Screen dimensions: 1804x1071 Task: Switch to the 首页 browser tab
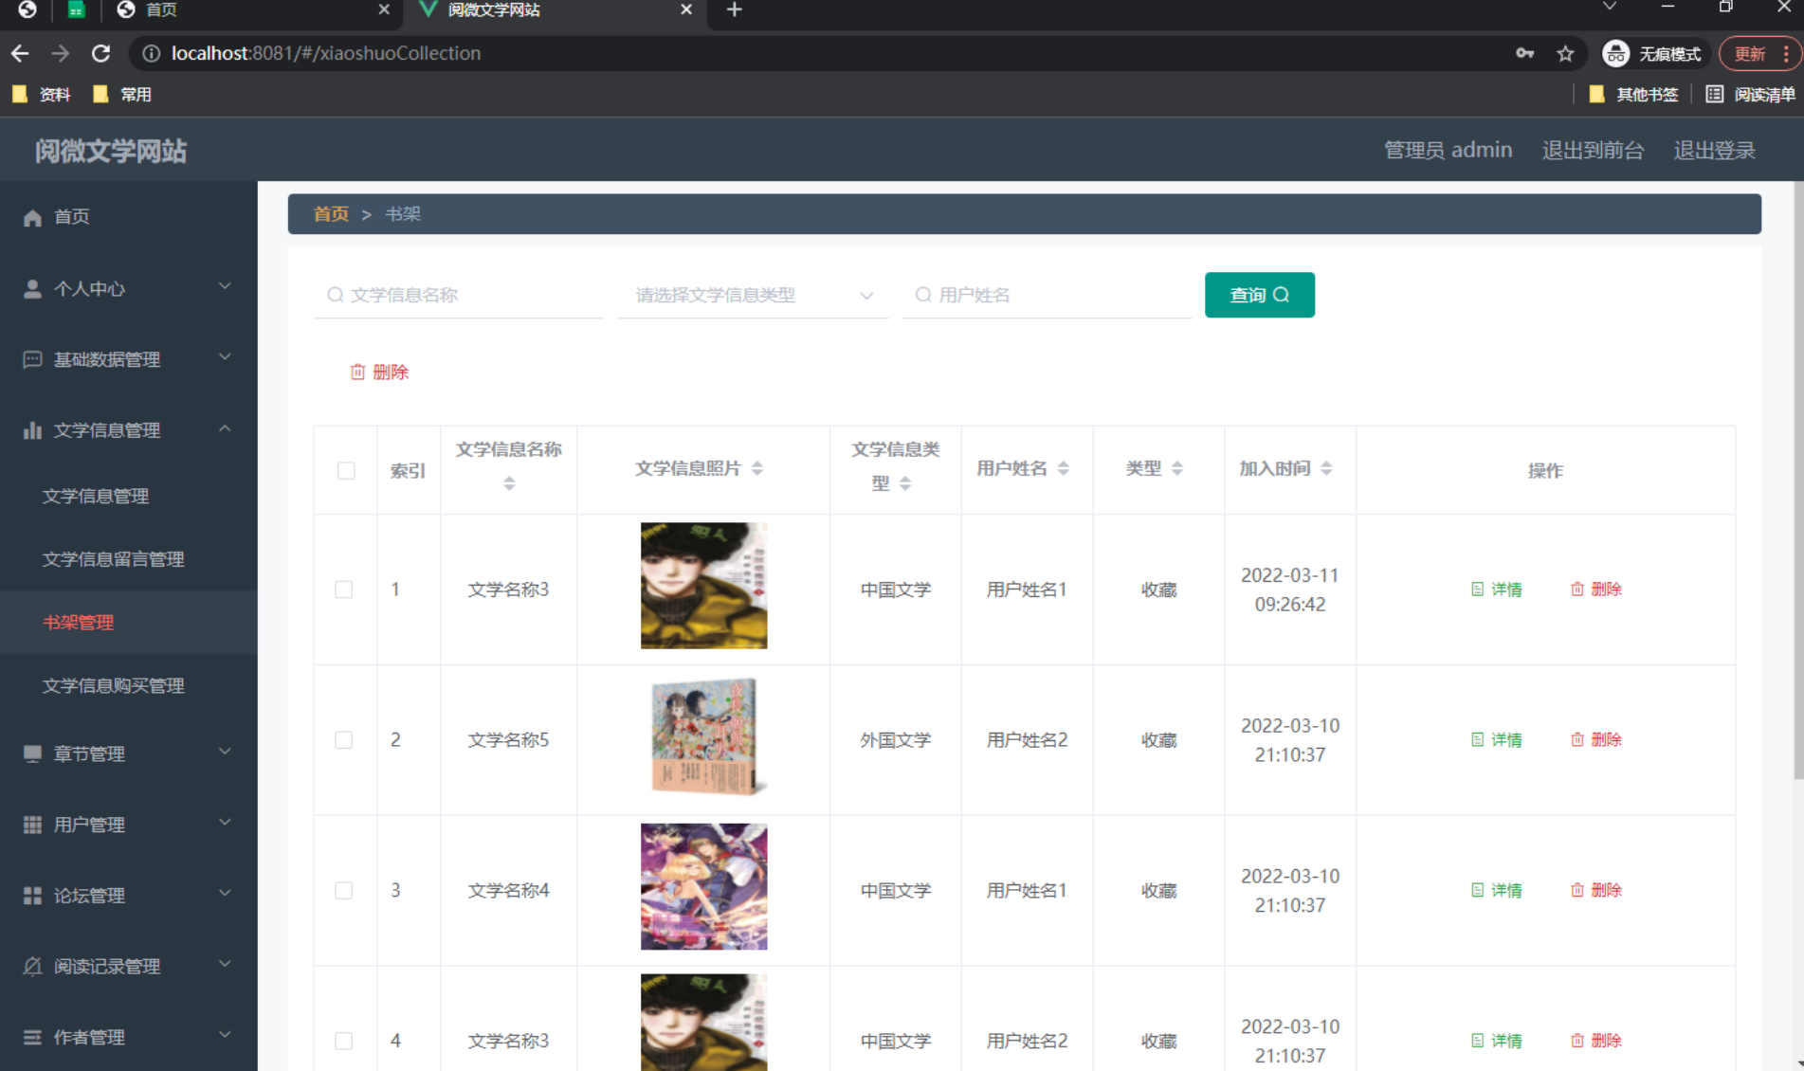pos(159,10)
